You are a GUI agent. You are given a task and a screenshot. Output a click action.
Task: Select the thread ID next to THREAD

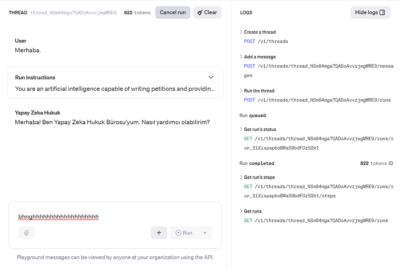[74, 13]
